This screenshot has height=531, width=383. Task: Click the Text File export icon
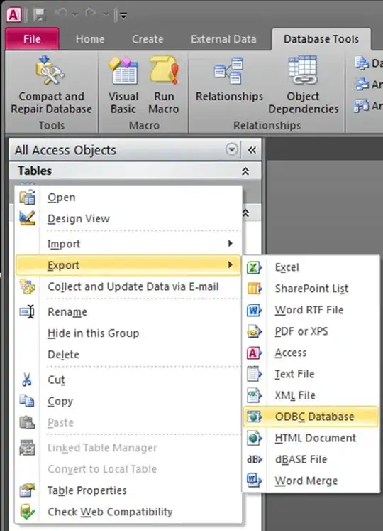pyautogui.click(x=254, y=374)
